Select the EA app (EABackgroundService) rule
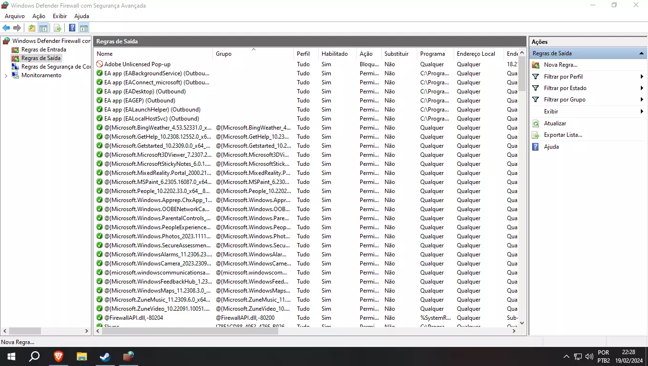 tap(157, 73)
